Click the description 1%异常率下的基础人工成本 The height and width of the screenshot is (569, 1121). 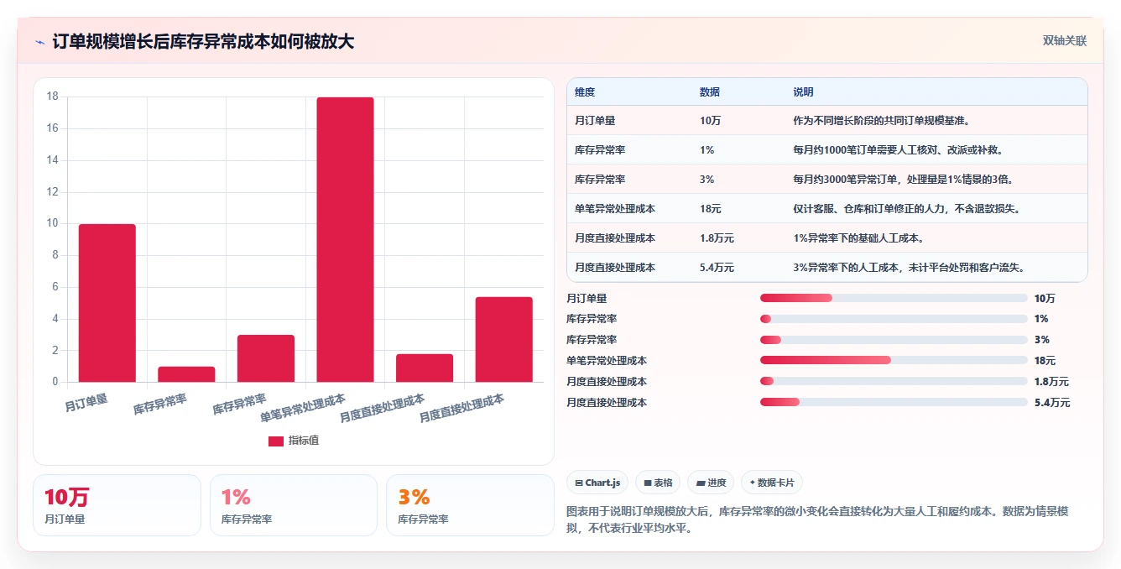[858, 238]
